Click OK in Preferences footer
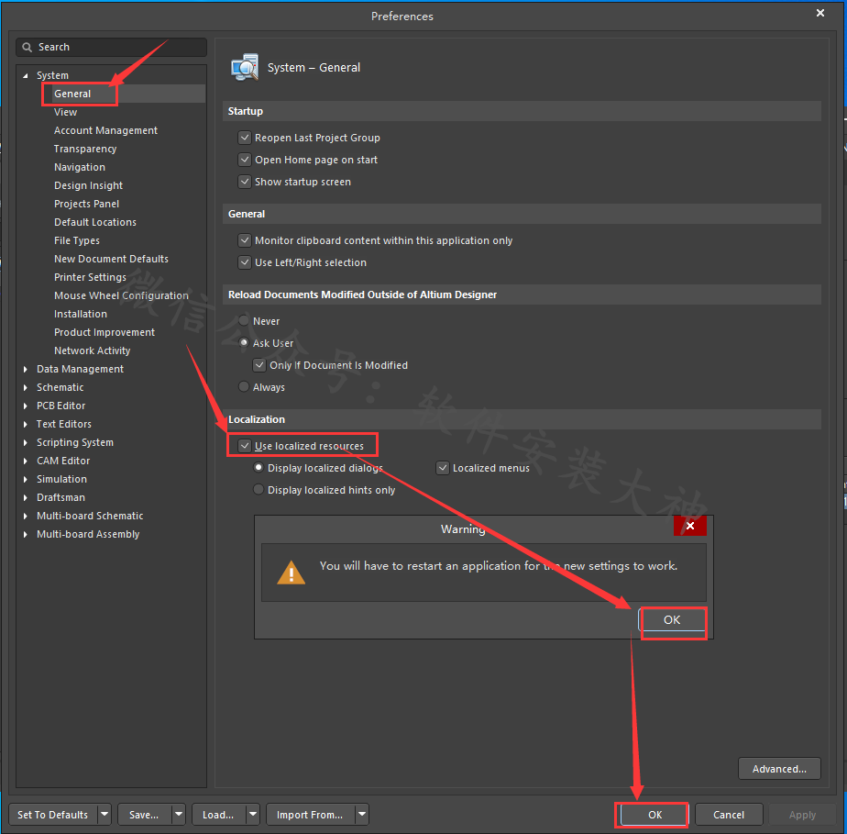This screenshot has width=847, height=834. 654,815
